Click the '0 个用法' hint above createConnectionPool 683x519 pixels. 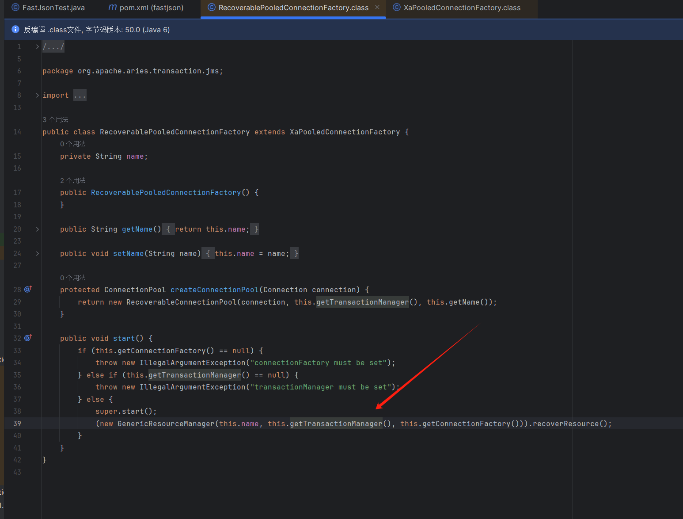(x=73, y=278)
